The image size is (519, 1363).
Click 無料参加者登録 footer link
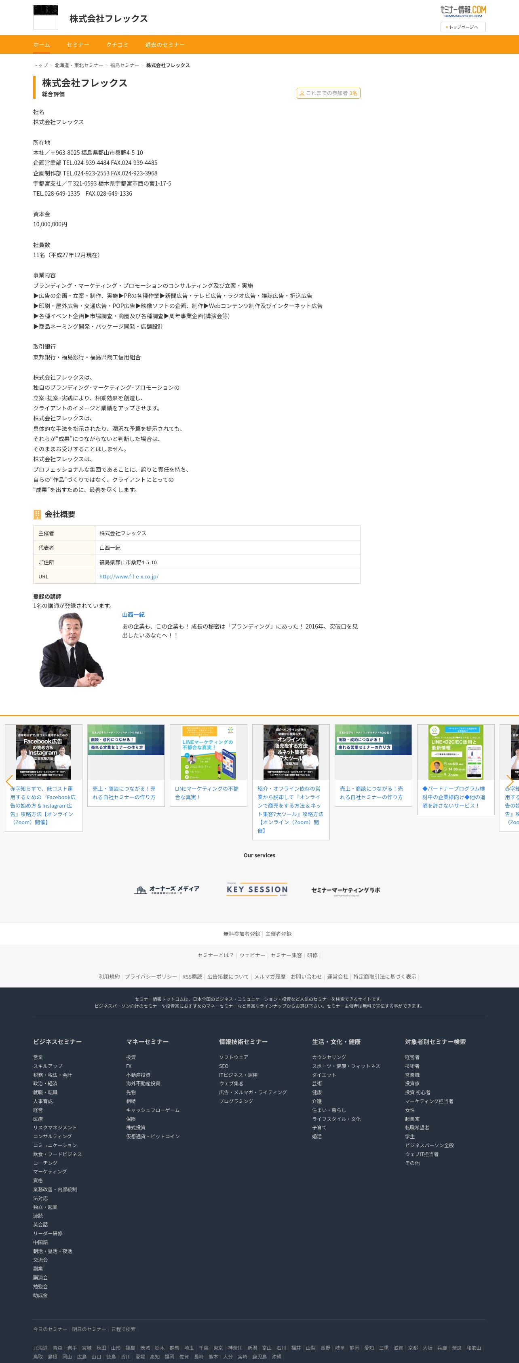pos(242,934)
